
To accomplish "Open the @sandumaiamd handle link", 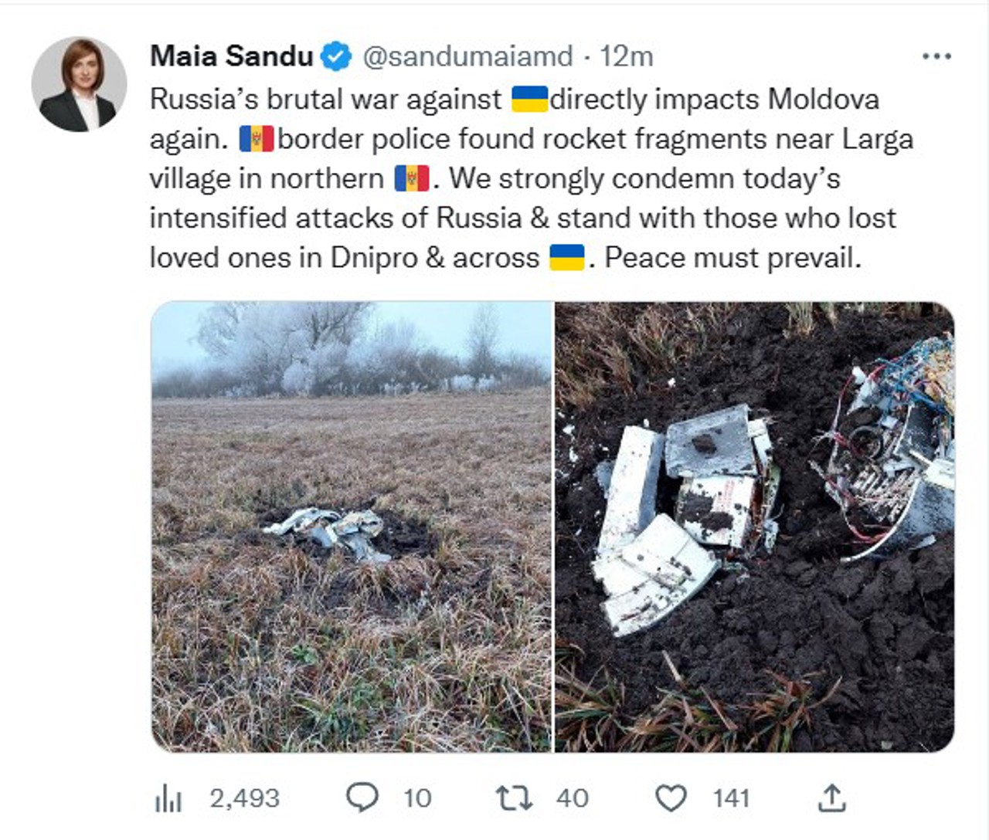I will coord(467,56).
